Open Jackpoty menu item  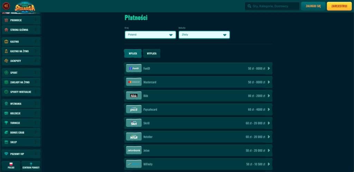click(x=21, y=61)
